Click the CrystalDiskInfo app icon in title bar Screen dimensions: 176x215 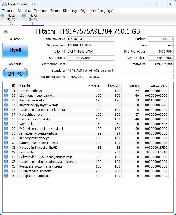point(4,4)
